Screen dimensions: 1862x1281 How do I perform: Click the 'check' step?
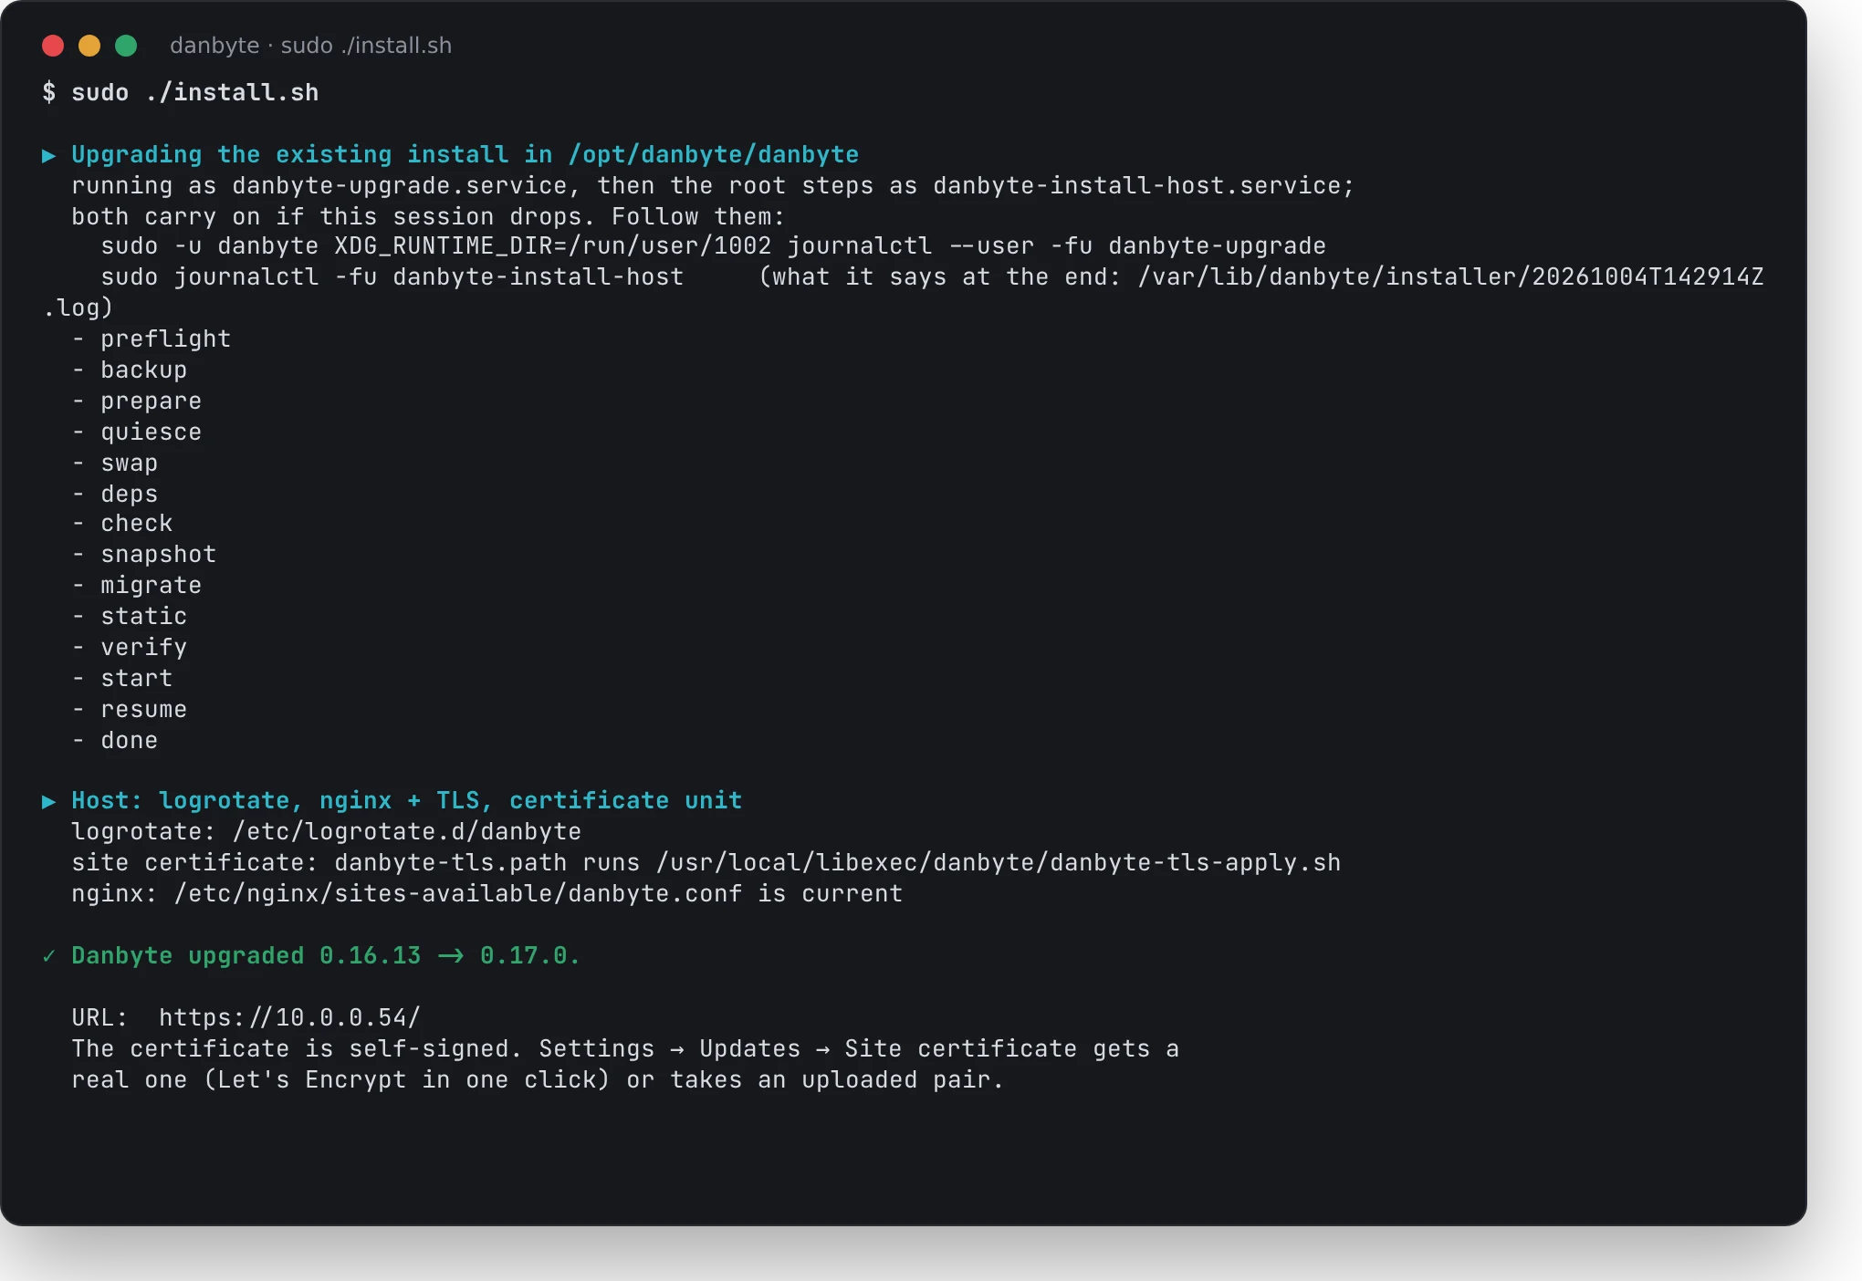[136, 524]
